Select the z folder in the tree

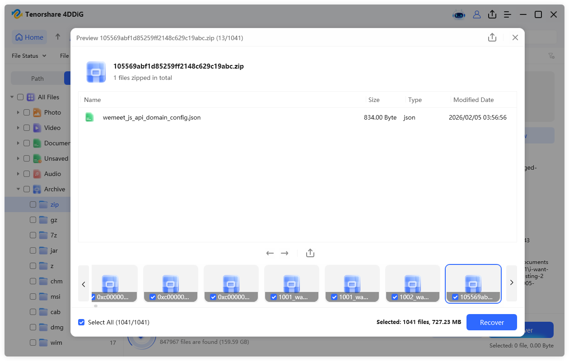(x=53, y=266)
